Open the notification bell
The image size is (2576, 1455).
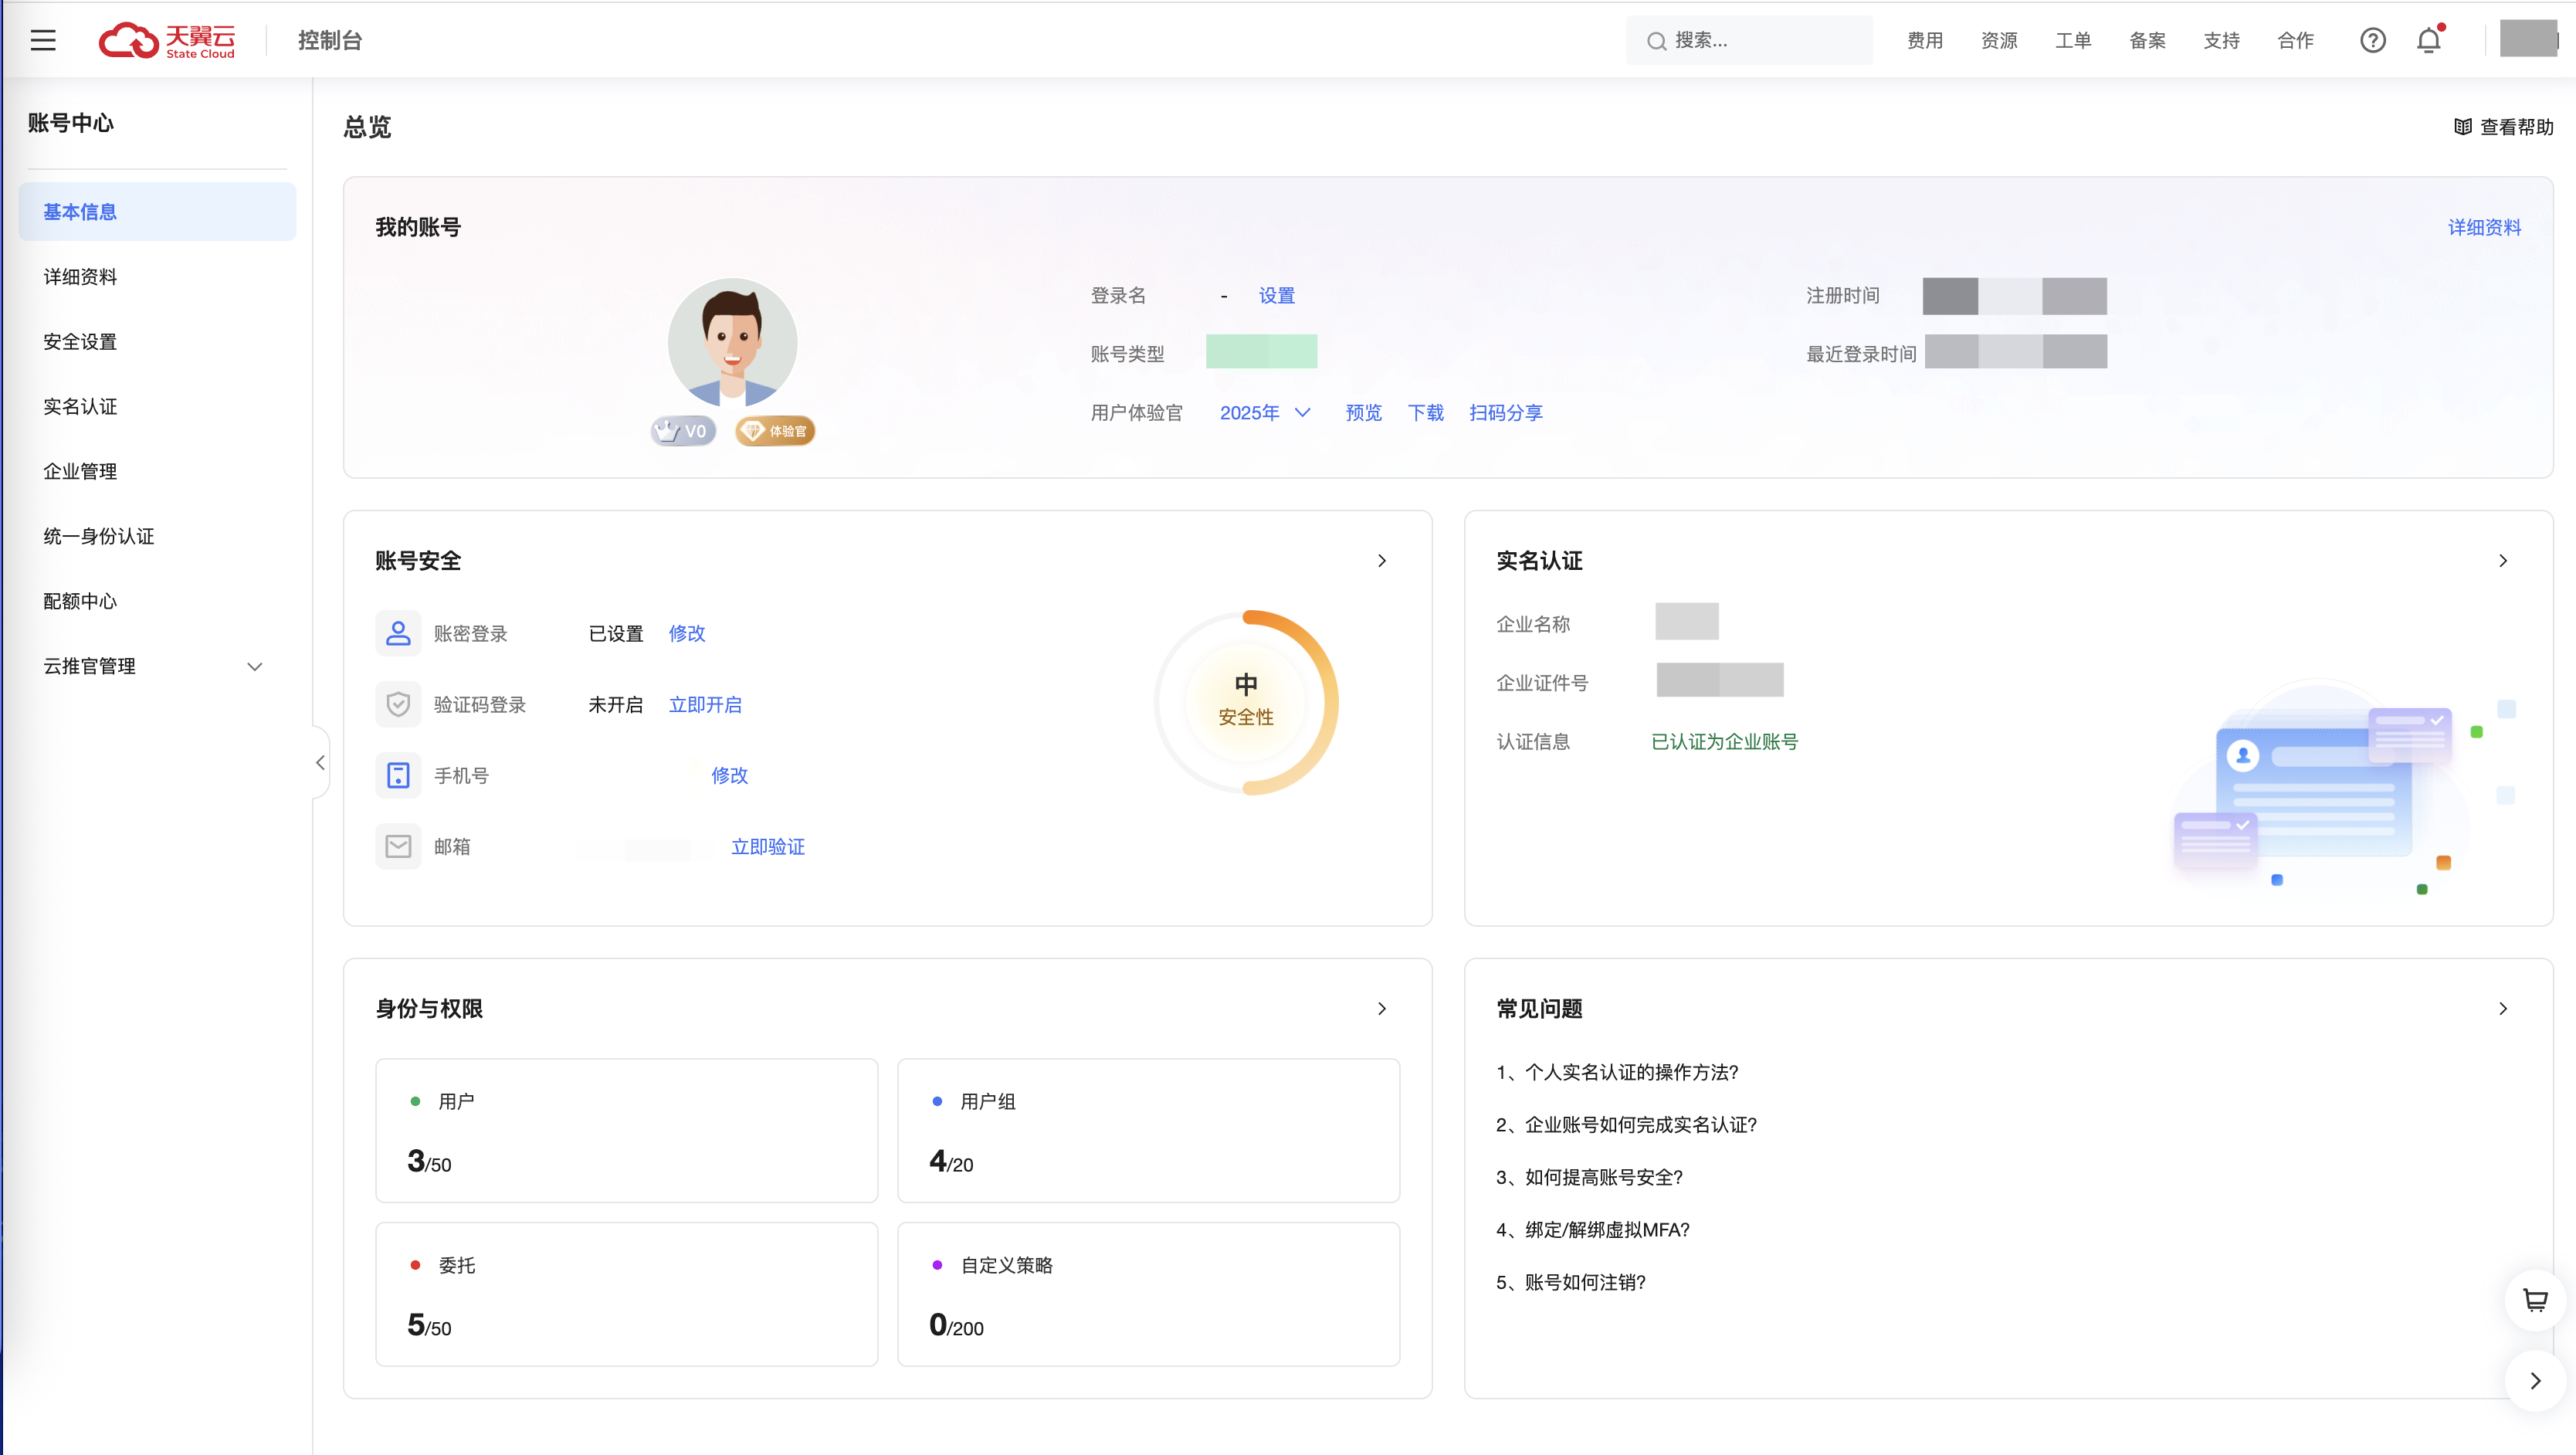(2428, 40)
